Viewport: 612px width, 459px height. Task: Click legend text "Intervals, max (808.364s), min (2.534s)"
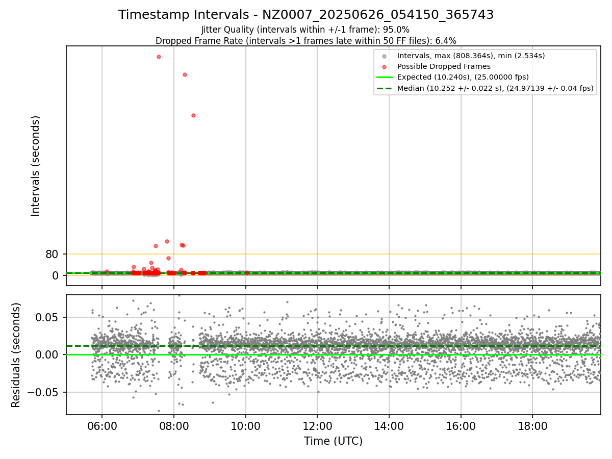coord(471,56)
